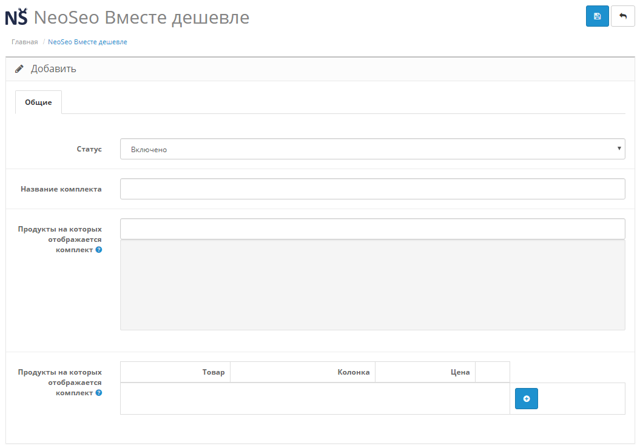Viewport: 640px width, 448px height.
Task: Add a product row with plus button
Action: click(526, 399)
